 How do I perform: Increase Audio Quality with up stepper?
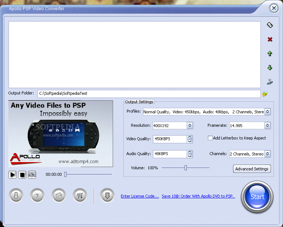[190, 152]
